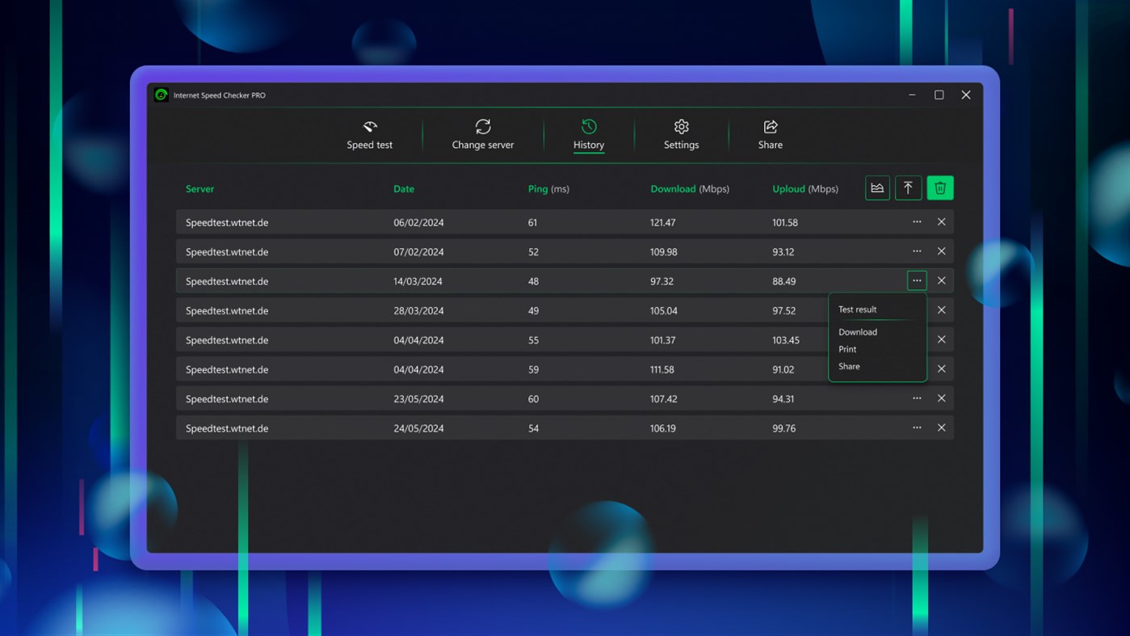Viewport: 1130px width, 636px height.
Task: Click download value 101.37
Action: [x=663, y=340]
